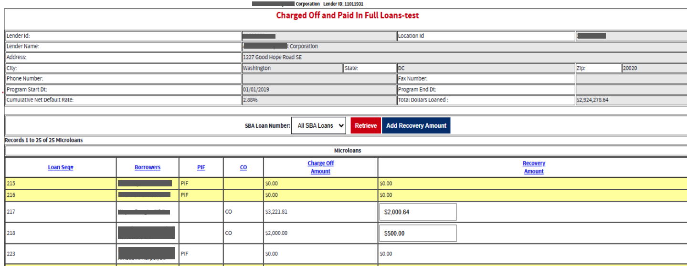
Task: Click the PIF column header link
Action: (201, 167)
